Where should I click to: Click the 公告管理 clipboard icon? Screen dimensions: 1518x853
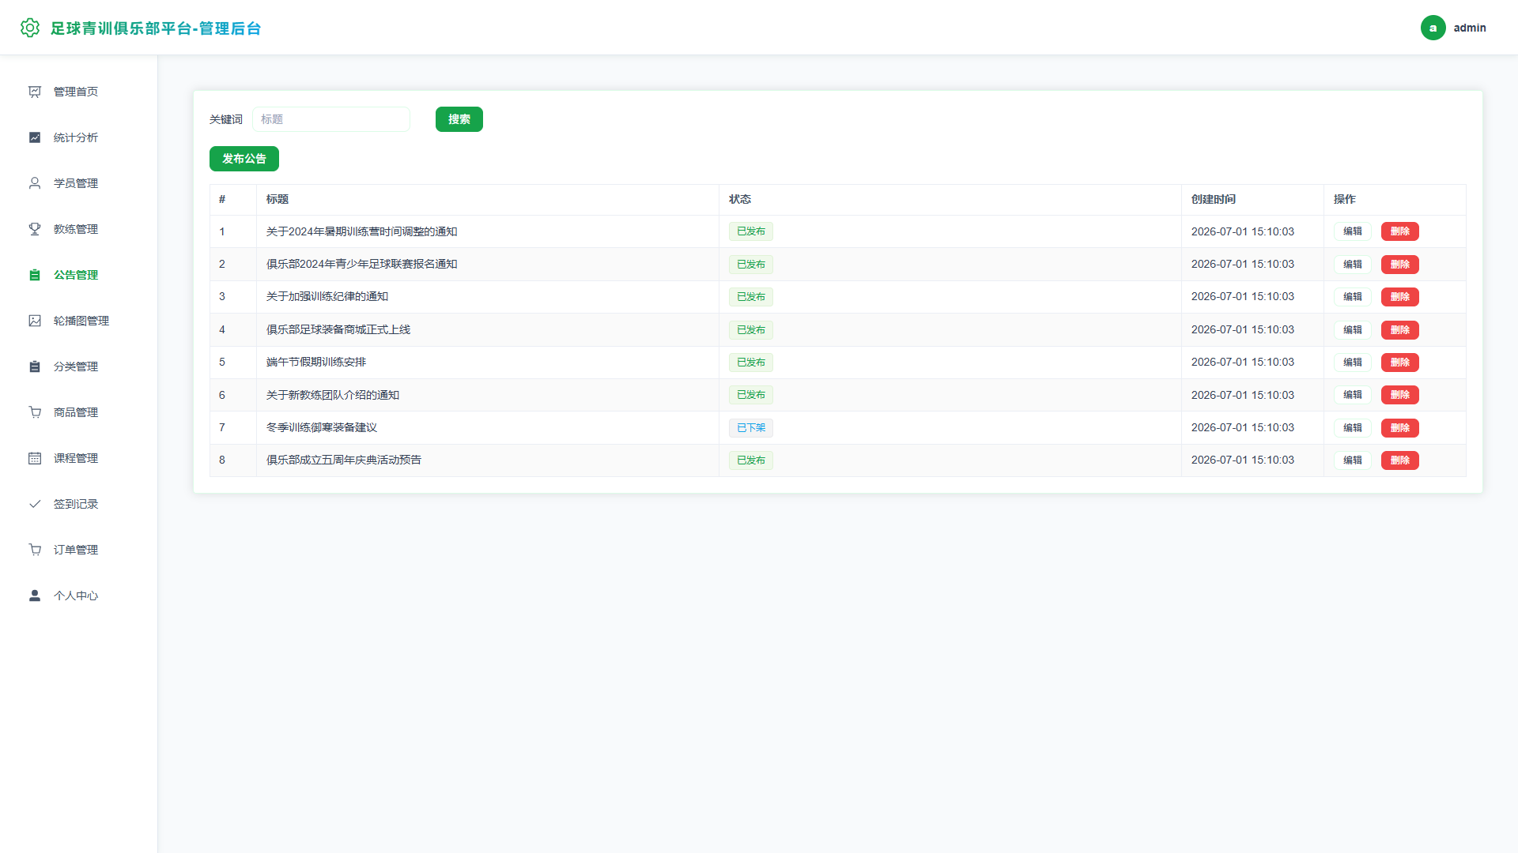point(35,275)
